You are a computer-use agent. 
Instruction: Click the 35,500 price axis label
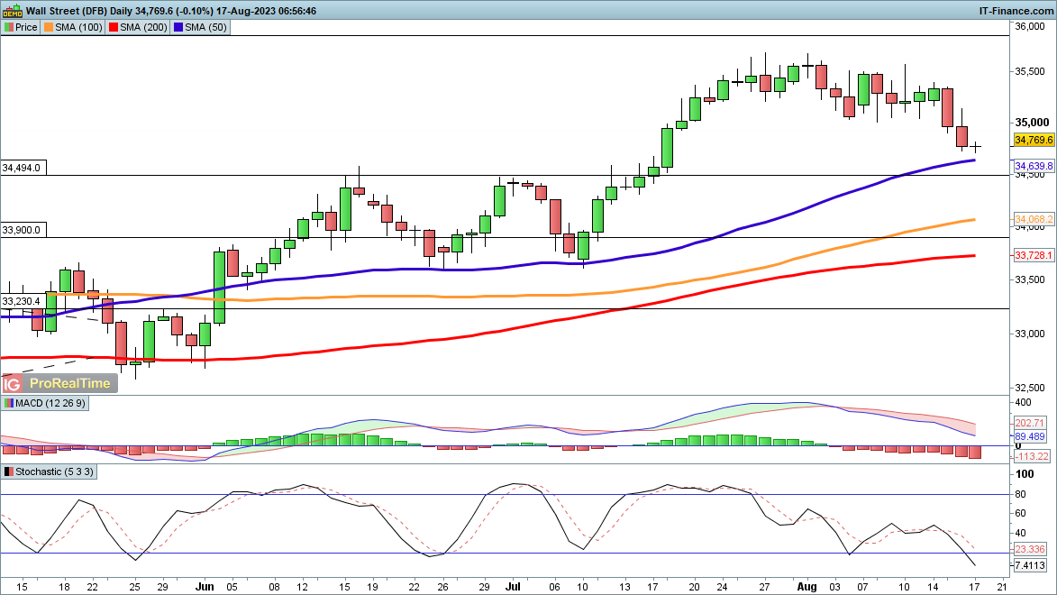(x=1030, y=71)
